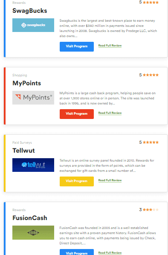Viewport: 168px width, 255px height.
Task: Click the FusionCash logo image
Action: point(33,232)
